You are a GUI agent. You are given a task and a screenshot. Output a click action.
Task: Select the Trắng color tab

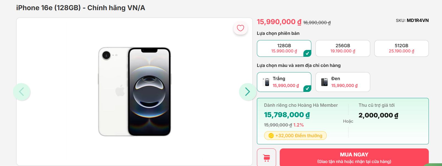284,82
